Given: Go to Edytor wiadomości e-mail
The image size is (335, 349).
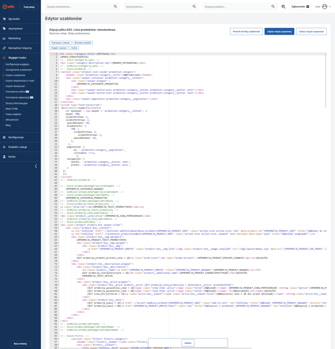Looking at the screenshot, I should click(x=20, y=81).
